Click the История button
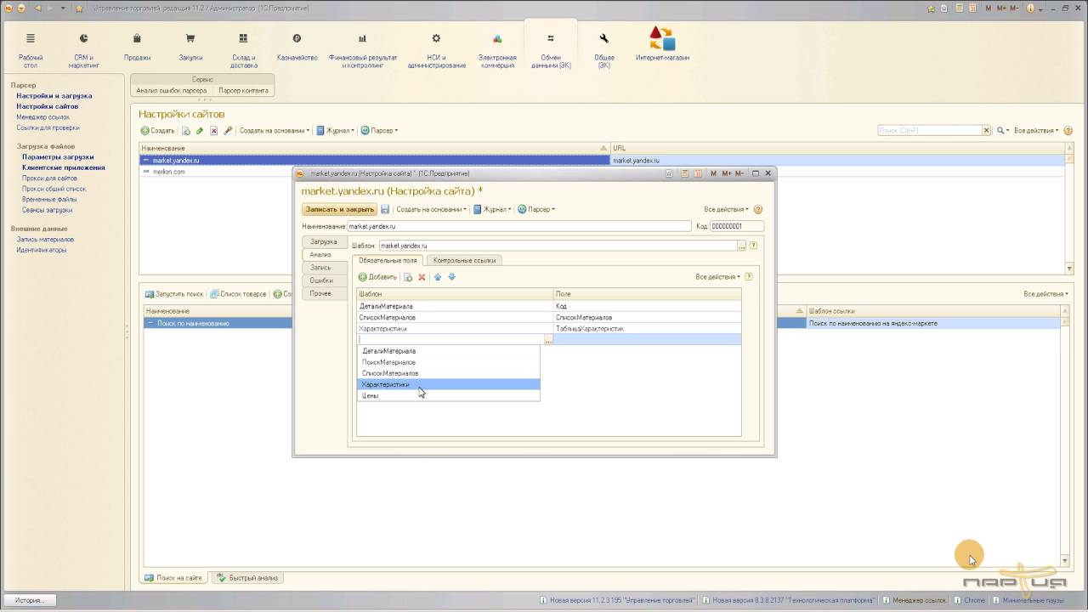 pos(28,600)
